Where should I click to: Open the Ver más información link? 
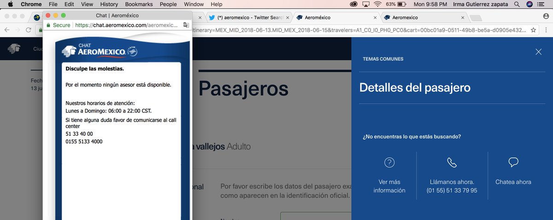pos(389,186)
